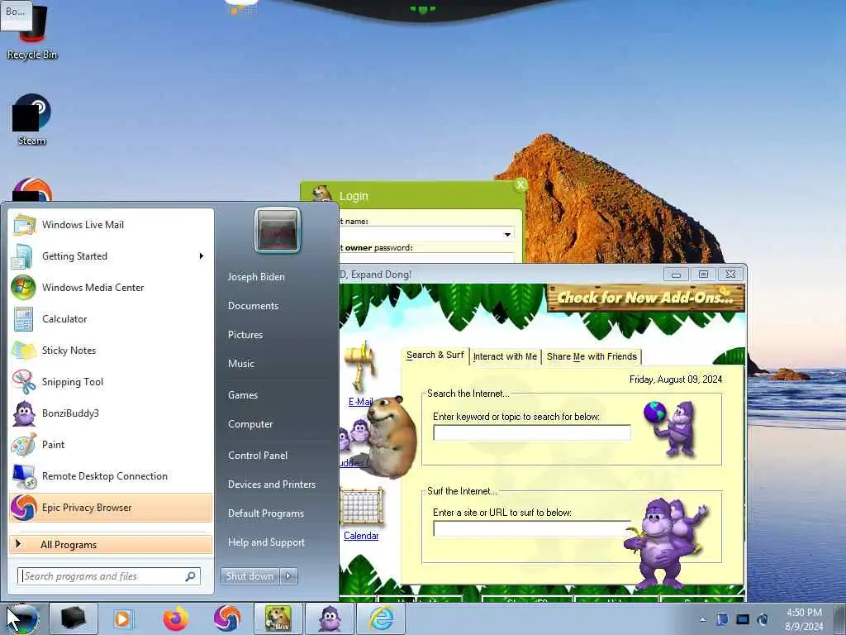Open Internet Explorer from the taskbar
This screenshot has height=635, width=846.
pos(381,618)
